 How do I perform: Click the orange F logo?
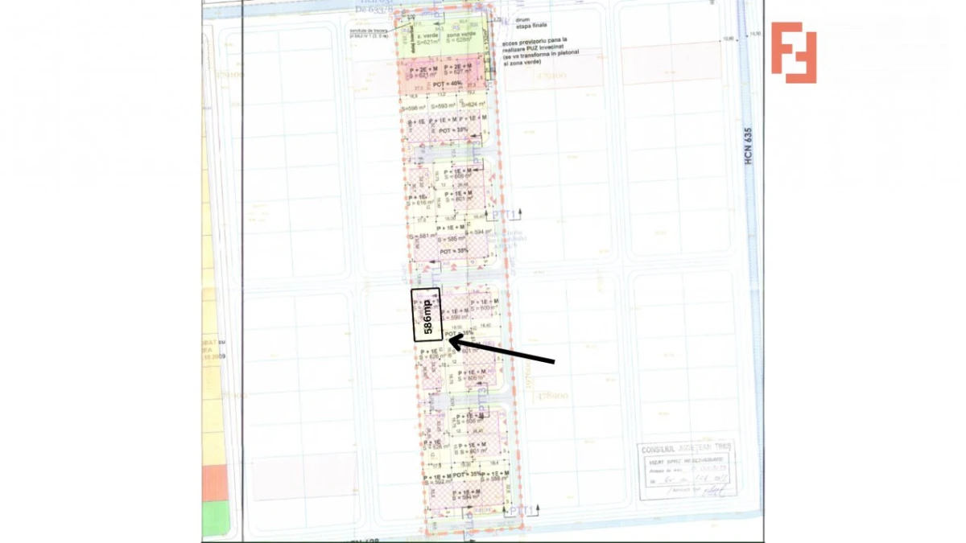coord(793,52)
